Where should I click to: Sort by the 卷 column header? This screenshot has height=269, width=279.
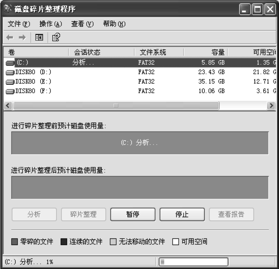tap(36, 52)
